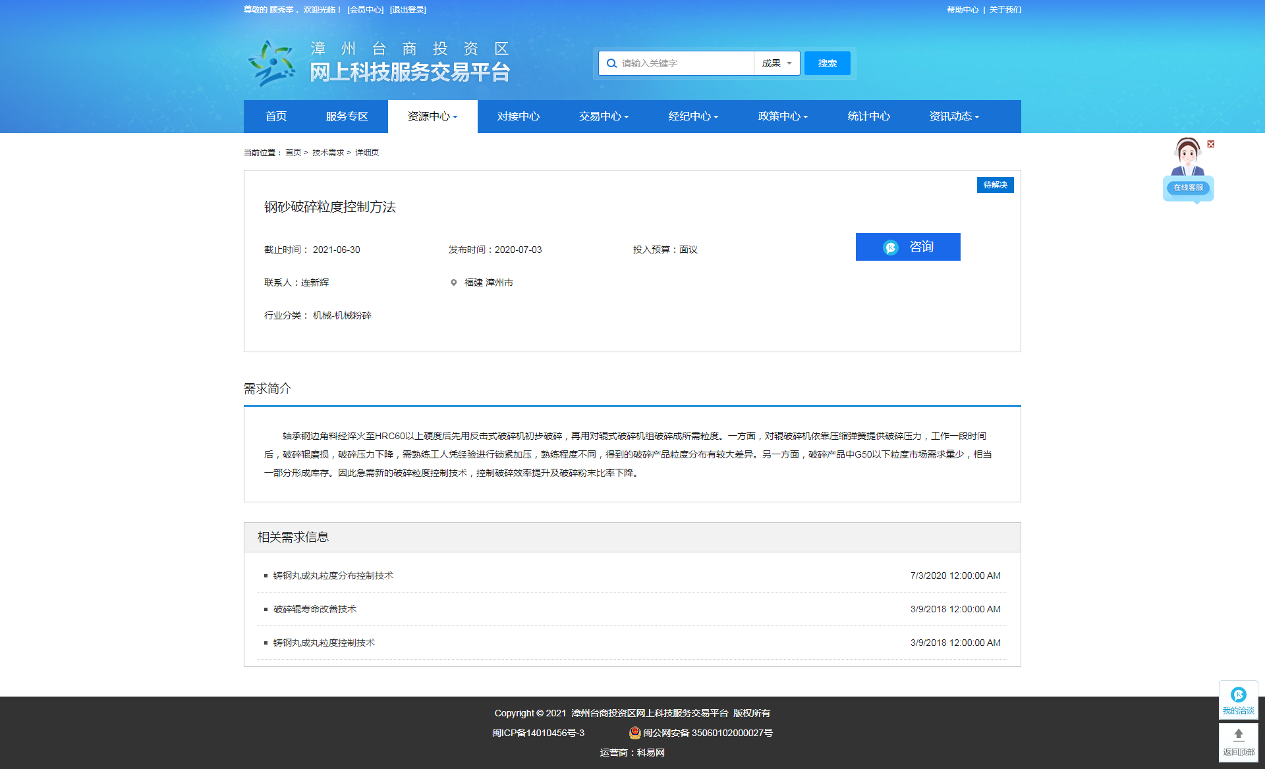
Task: Close the online customer service widget
Action: tap(1211, 144)
